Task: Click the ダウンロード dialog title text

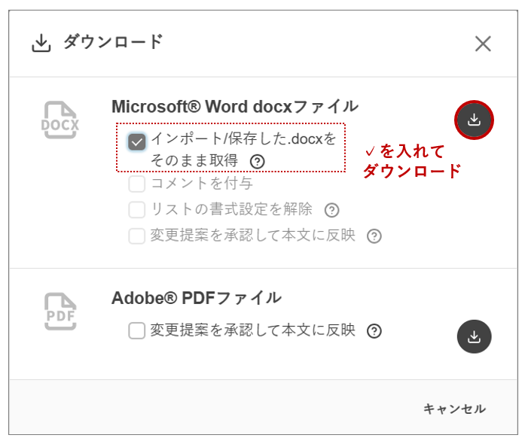Action: [x=113, y=42]
